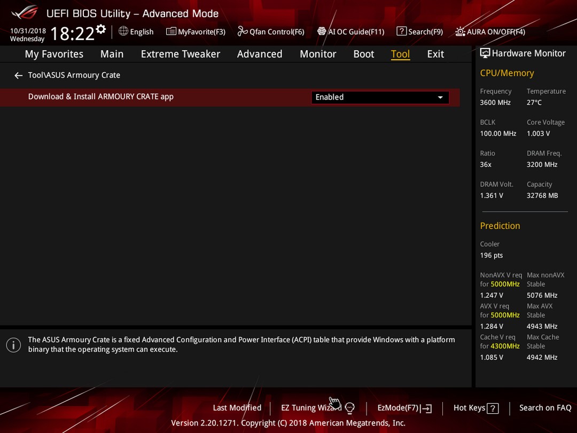The width and height of the screenshot is (577, 433).
Task: Click EZ Tuning Wizard label
Action: tap(311, 408)
